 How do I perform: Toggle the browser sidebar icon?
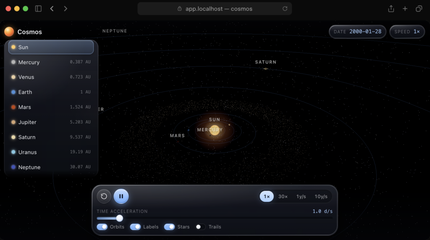(38, 8)
